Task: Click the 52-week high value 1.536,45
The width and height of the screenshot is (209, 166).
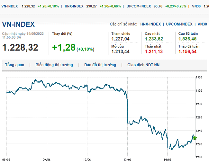Action: [x=187, y=39]
